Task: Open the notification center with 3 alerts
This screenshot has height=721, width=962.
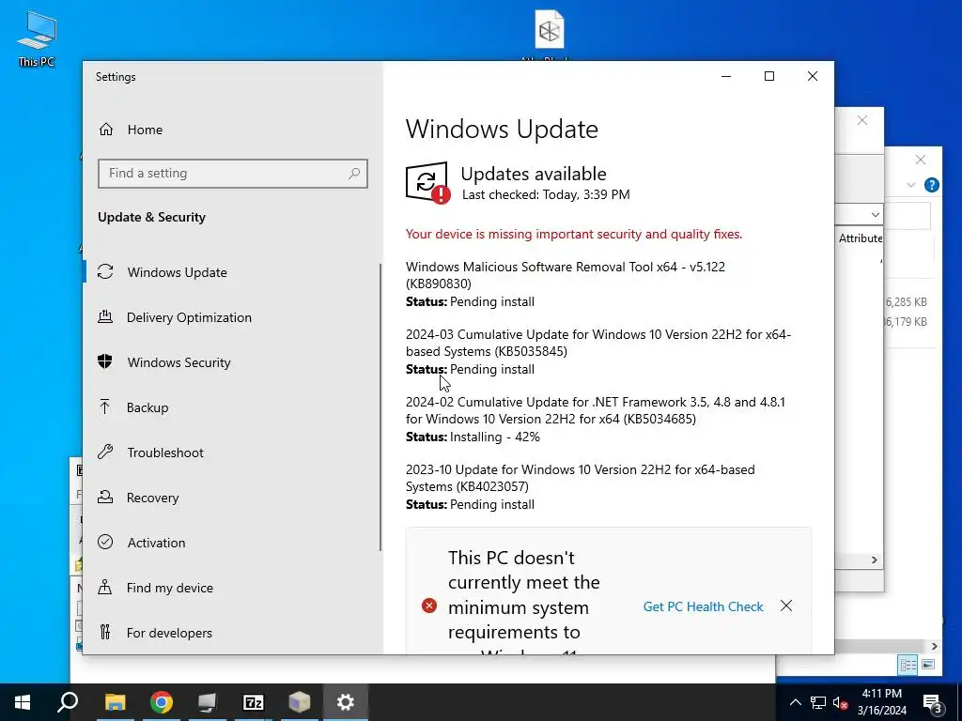Action: (933, 703)
